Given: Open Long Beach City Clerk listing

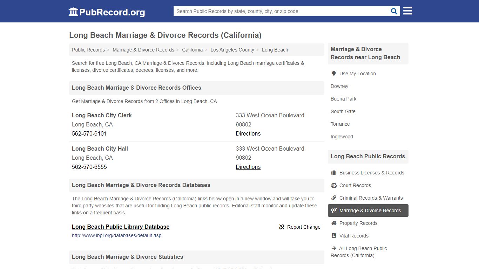Looking at the screenshot, I should point(102,115).
